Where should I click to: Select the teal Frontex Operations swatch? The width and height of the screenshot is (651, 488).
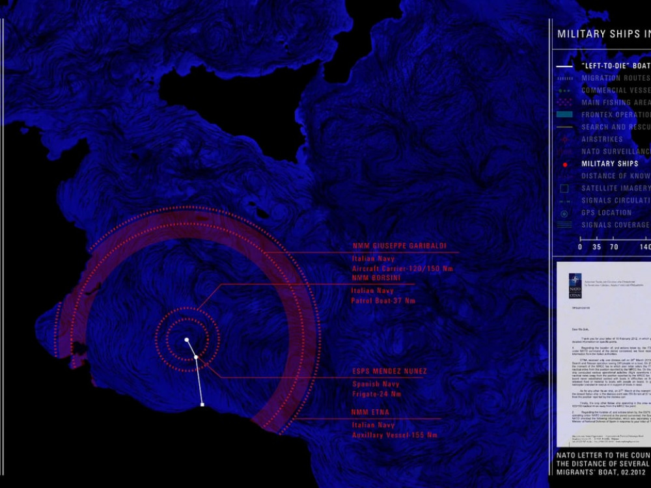pos(564,115)
